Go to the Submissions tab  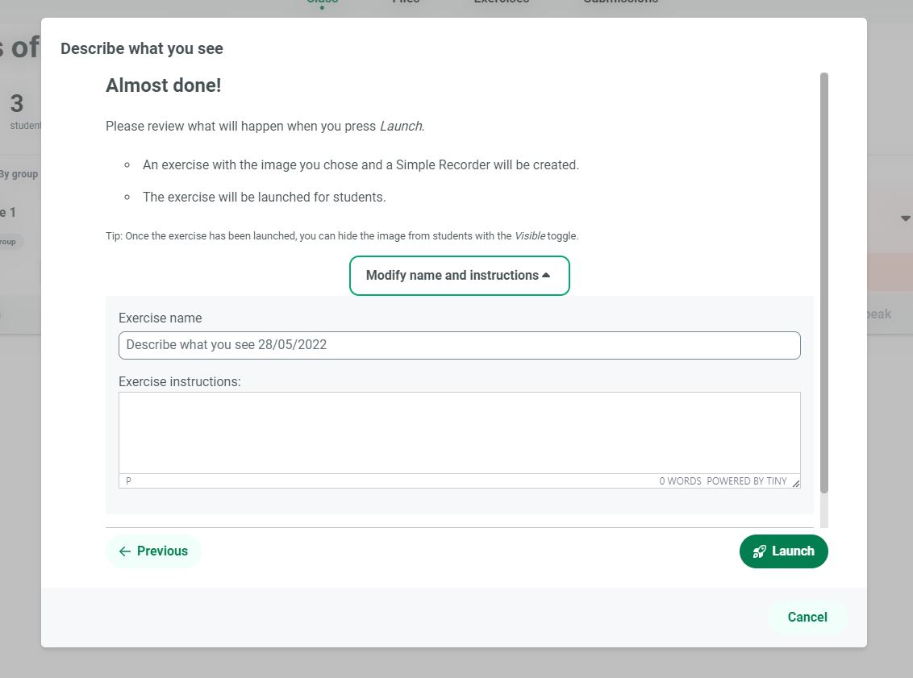[620, 2]
